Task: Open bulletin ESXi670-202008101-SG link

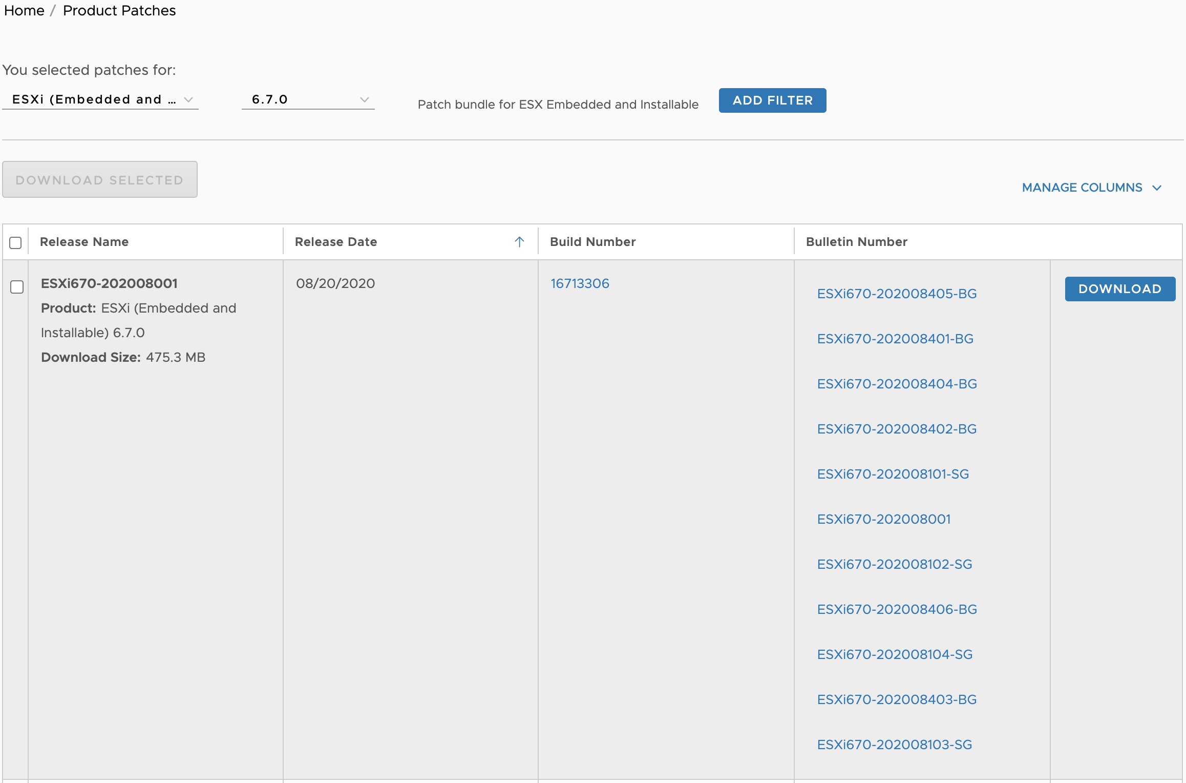Action: click(893, 474)
